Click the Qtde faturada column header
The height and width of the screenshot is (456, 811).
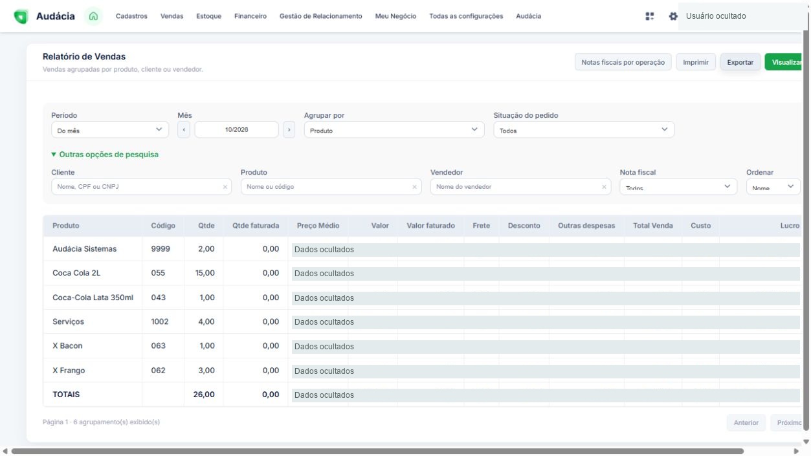click(256, 226)
